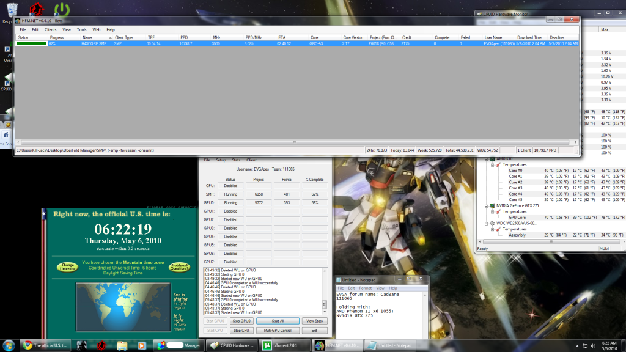Viewport: 626px width, 352px height.
Task: Click the Windows Start orb
Action: (x=9, y=345)
